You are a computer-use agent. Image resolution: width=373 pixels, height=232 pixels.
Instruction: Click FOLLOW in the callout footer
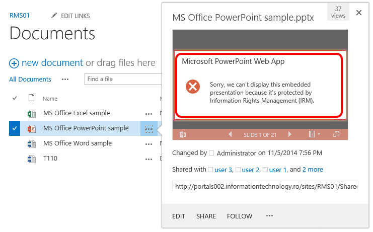pos(240,216)
